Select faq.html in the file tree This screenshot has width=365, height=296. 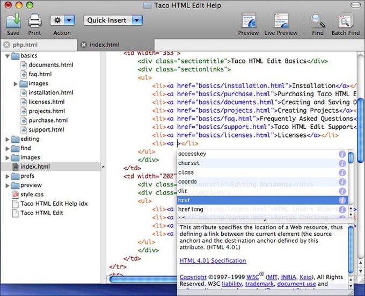click(40, 74)
